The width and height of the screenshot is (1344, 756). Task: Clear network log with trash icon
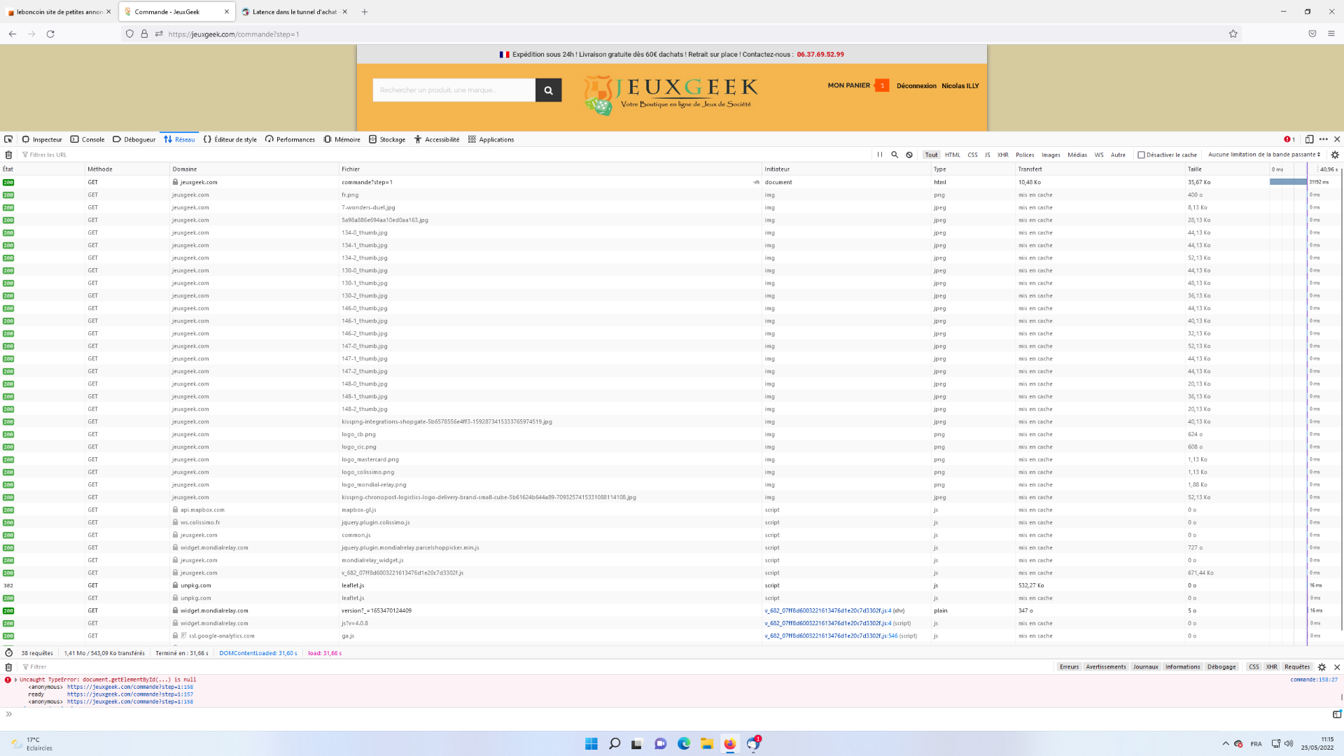tap(8, 155)
